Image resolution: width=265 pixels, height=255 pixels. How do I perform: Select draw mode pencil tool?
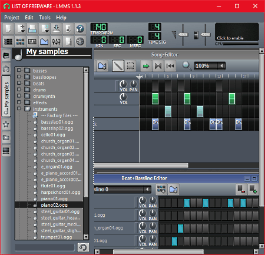point(118,66)
